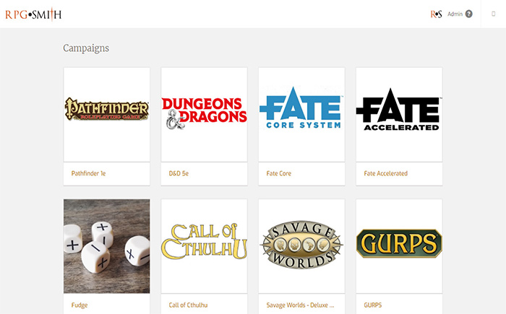The image size is (506, 314).
Task: Click the Fate Accelerated campaign title
Action: tap(385, 173)
